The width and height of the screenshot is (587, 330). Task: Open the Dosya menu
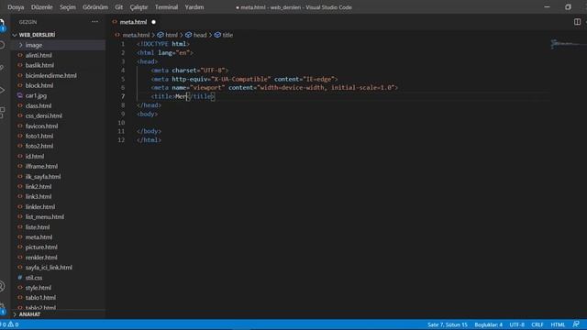pos(16,7)
